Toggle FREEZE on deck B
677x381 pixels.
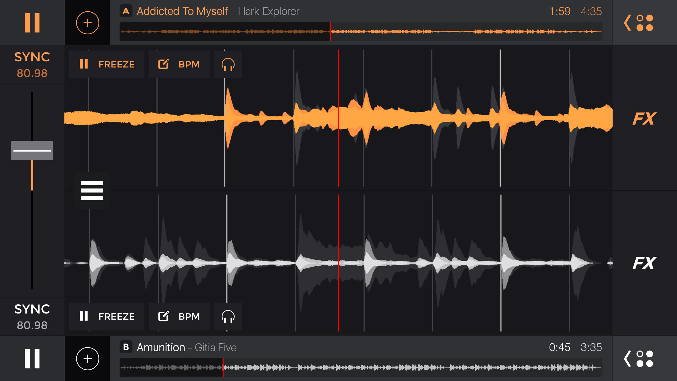coord(107,317)
